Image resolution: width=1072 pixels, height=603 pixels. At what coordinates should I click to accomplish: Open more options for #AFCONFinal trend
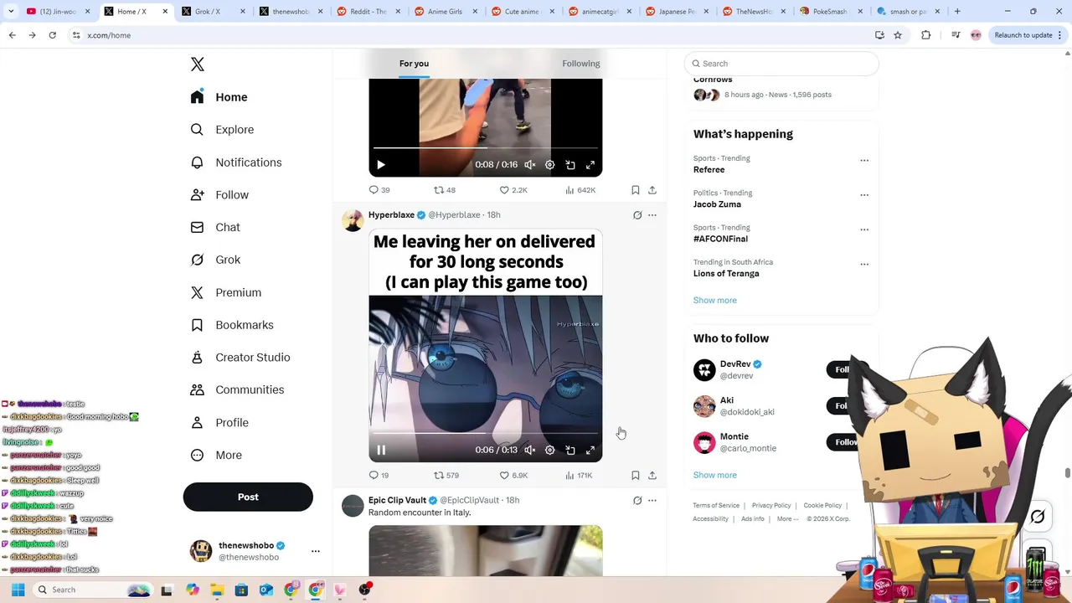click(x=864, y=229)
